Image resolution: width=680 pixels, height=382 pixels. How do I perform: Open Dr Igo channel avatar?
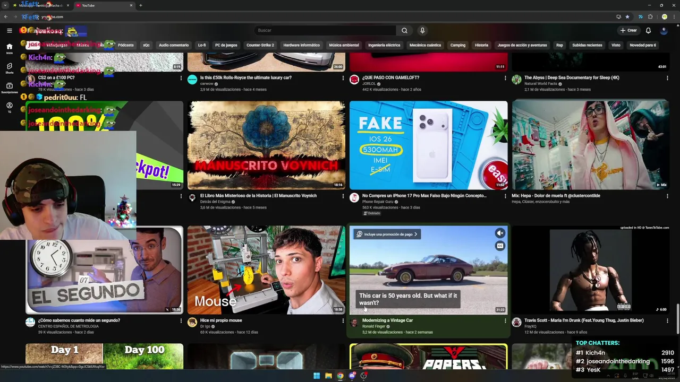point(192,322)
